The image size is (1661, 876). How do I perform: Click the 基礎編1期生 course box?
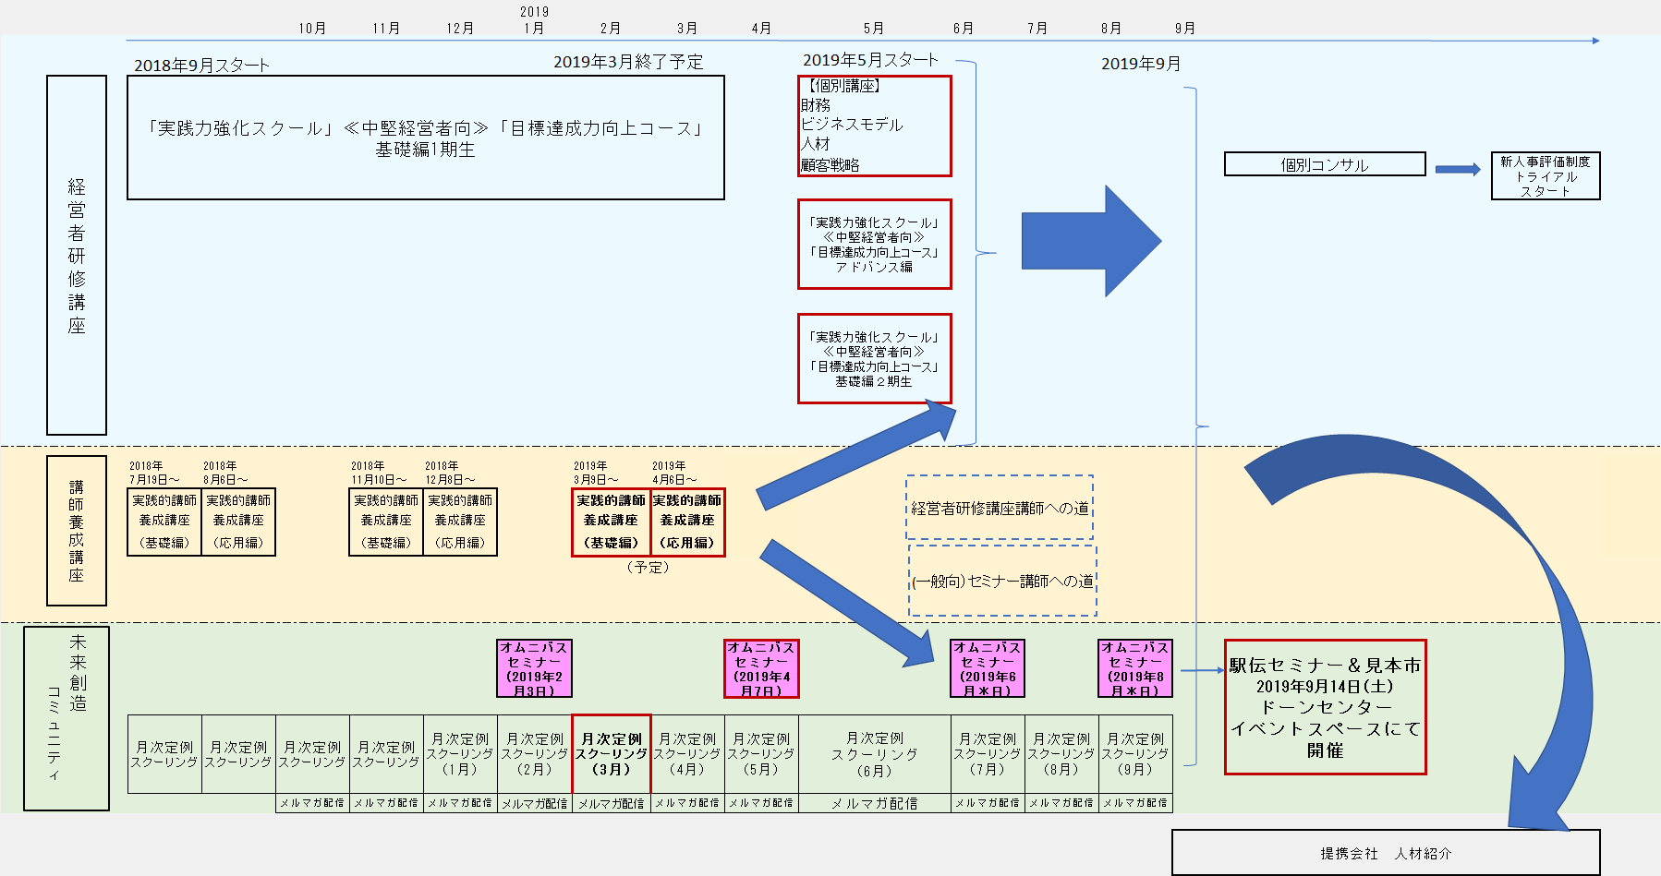(x=425, y=138)
